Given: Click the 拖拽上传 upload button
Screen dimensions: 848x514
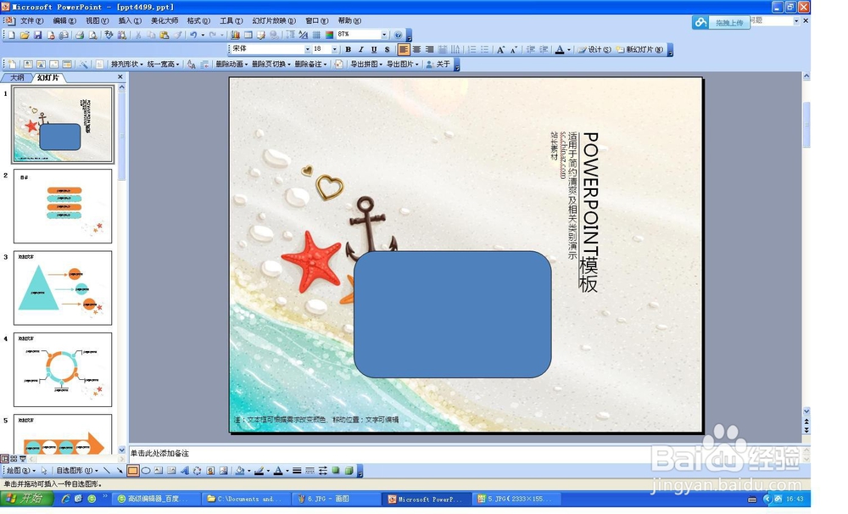Looking at the screenshot, I should click(x=721, y=22).
